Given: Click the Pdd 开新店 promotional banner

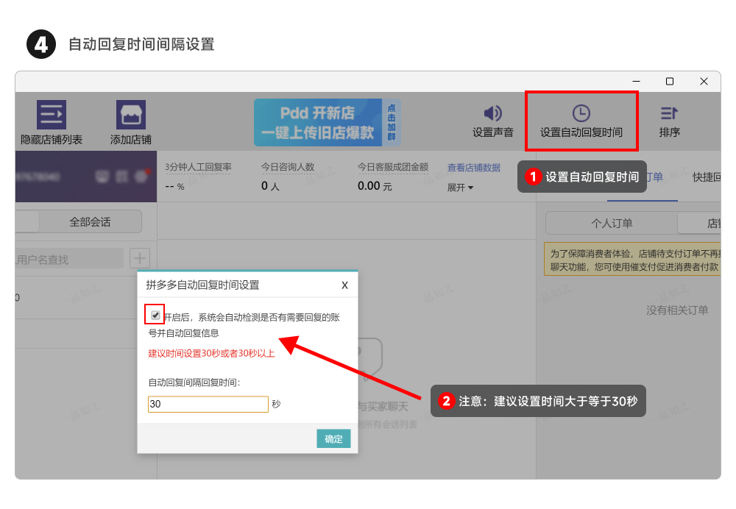Looking at the screenshot, I should click(x=318, y=122).
